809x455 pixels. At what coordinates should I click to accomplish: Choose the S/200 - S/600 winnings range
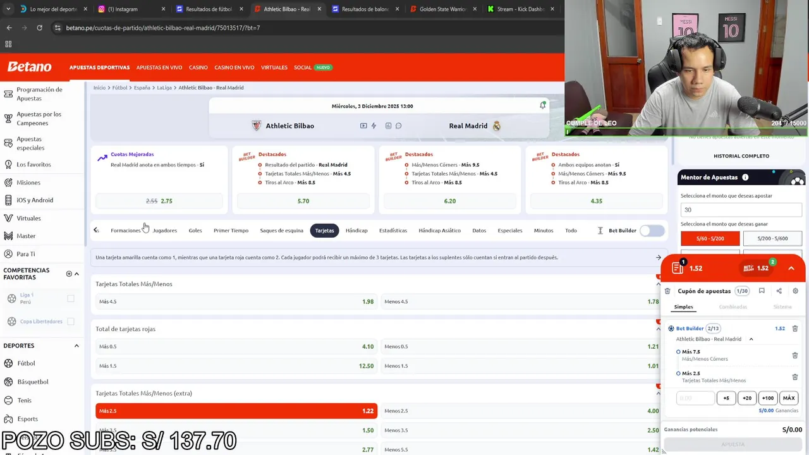pos(772,238)
